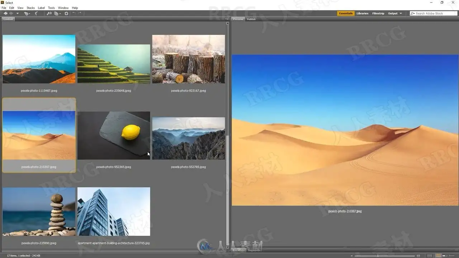This screenshot has height=258, width=459.
Task: Select the Libraries workspace
Action: coord(362,13)
